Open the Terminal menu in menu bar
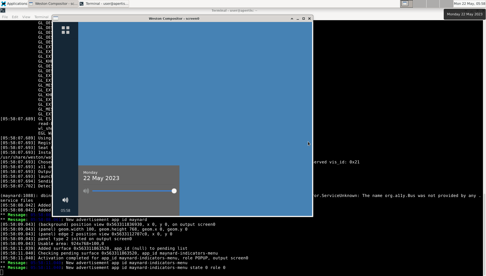The image size is (486, 276). (x=41, y=17)
